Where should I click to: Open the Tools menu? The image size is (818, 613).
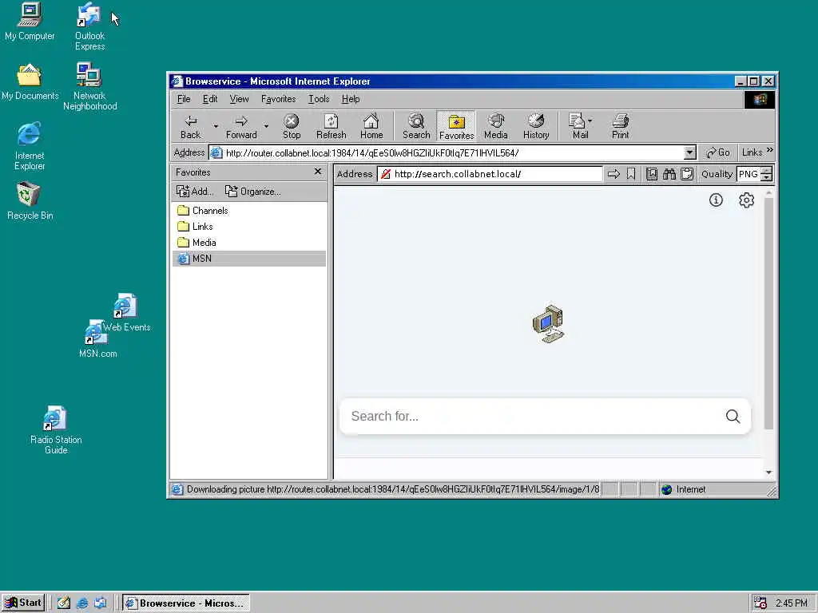tap(318, 99)
